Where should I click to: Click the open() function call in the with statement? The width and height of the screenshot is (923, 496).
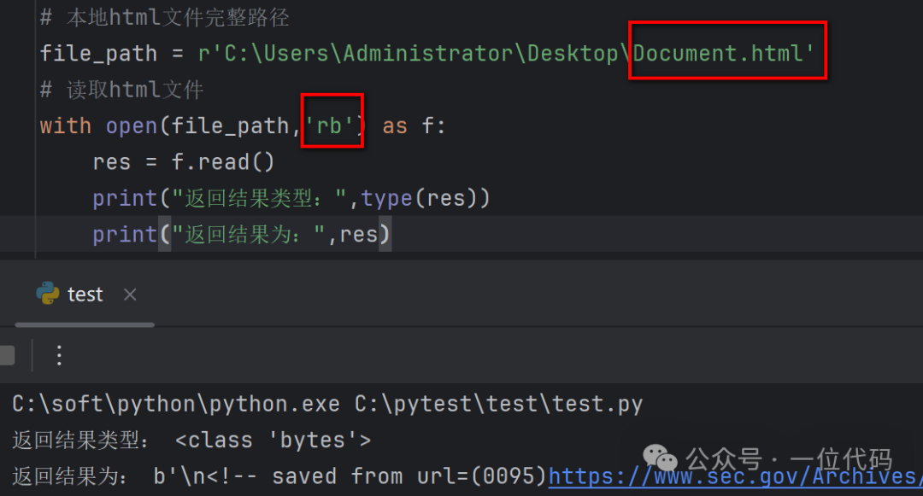[131, 125]
